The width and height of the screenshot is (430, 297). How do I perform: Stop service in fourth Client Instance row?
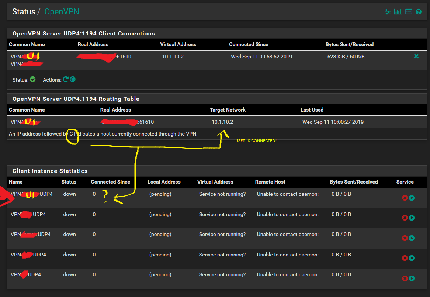click(x=405, y=258)
